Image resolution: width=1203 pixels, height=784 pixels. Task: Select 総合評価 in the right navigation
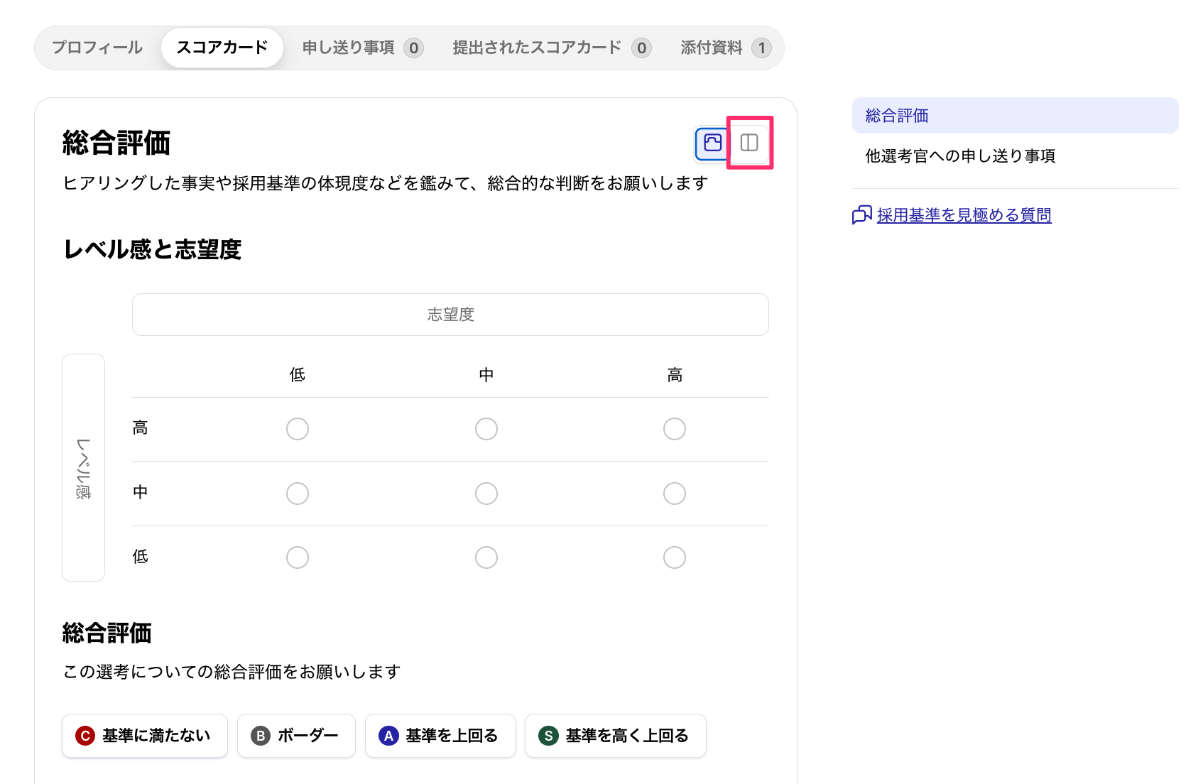coord(897,116)
